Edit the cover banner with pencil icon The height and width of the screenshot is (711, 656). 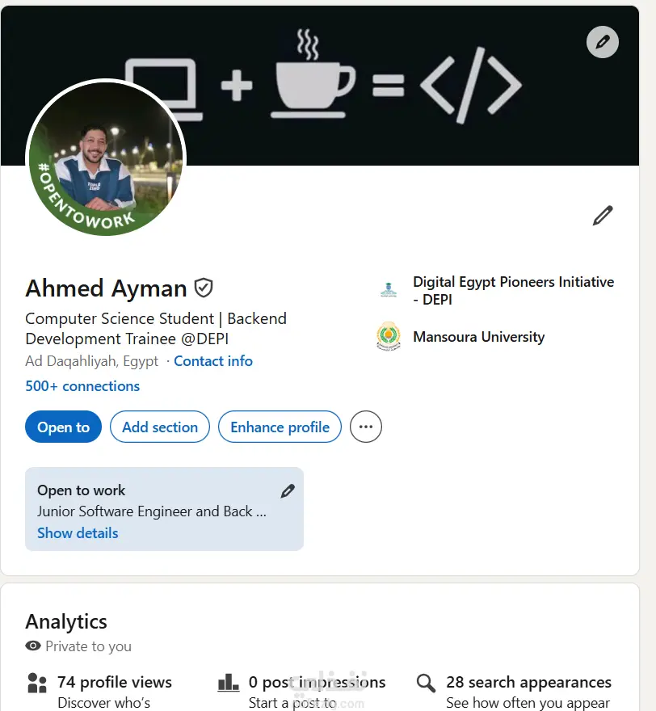(x=602, y=42)
